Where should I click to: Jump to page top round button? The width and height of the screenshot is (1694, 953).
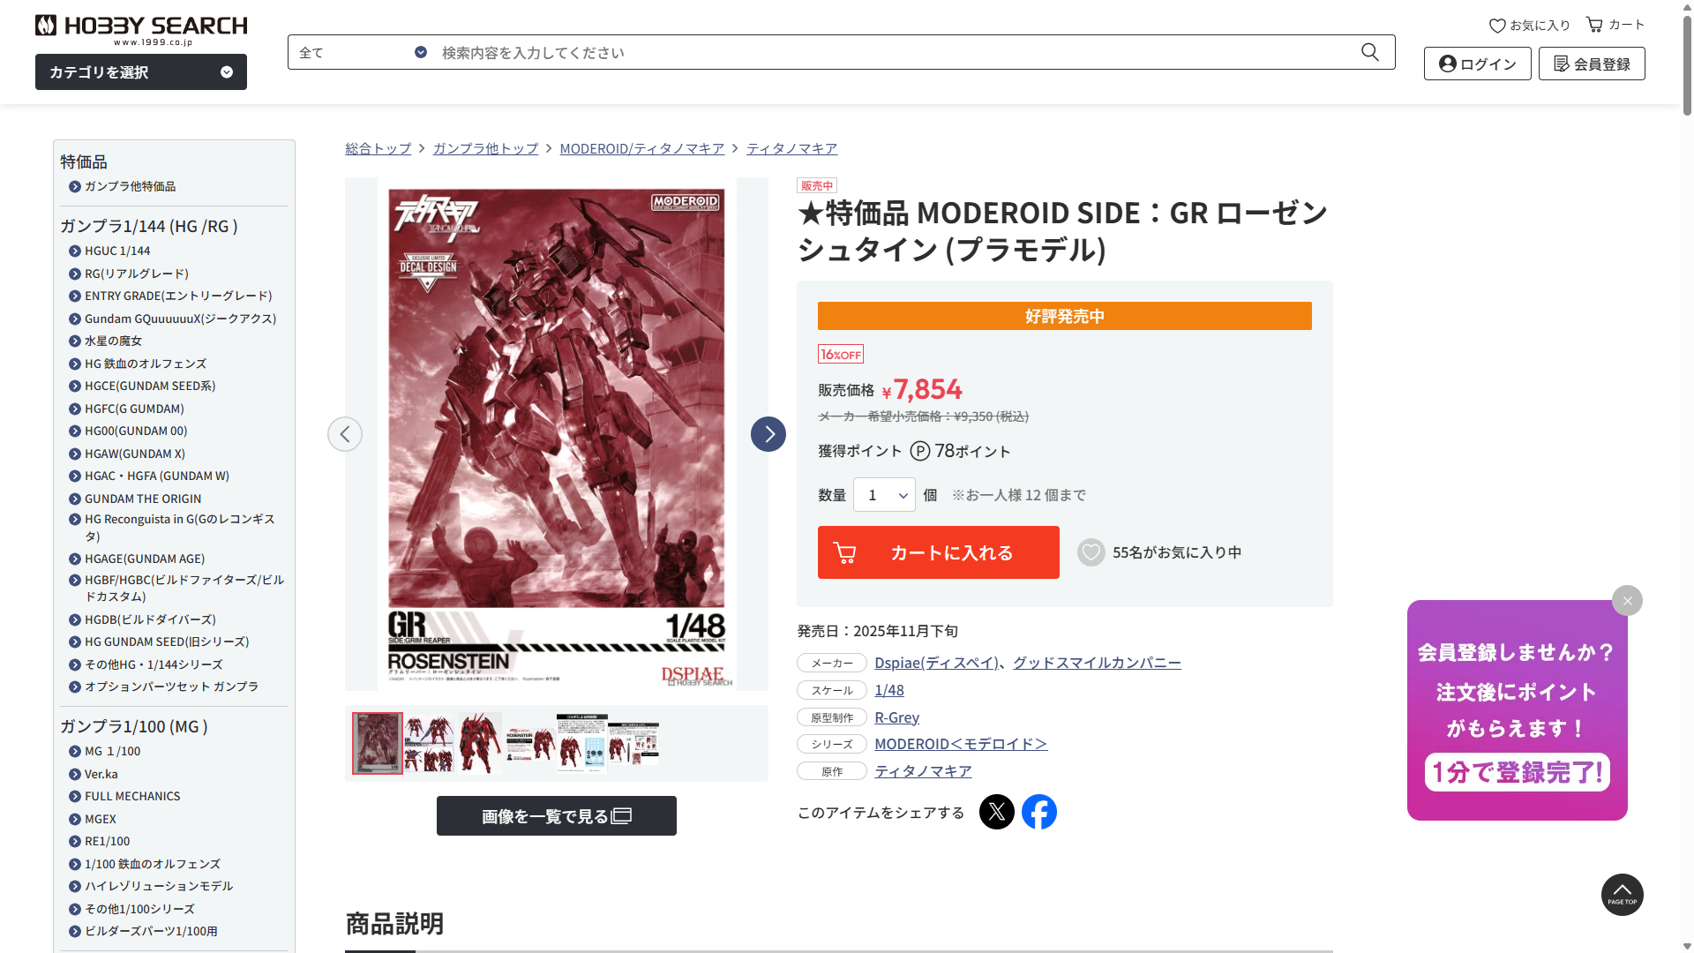tap(1622, 895)
